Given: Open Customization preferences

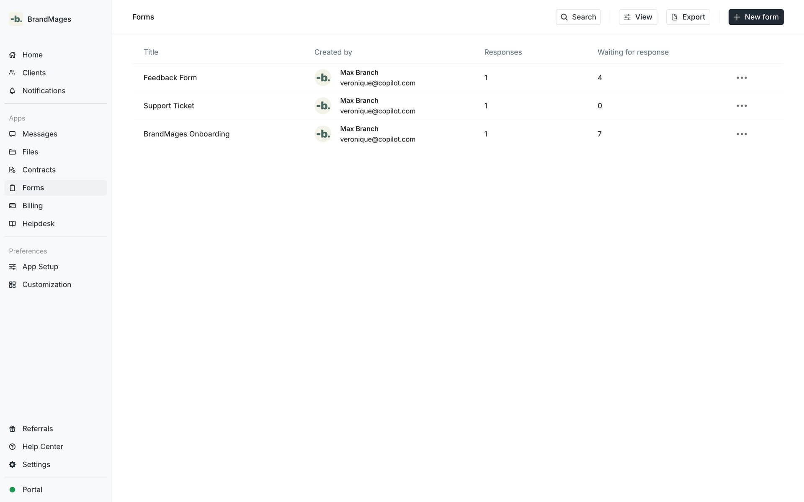Looking at the screenshot, I should (x=56, y=285).
